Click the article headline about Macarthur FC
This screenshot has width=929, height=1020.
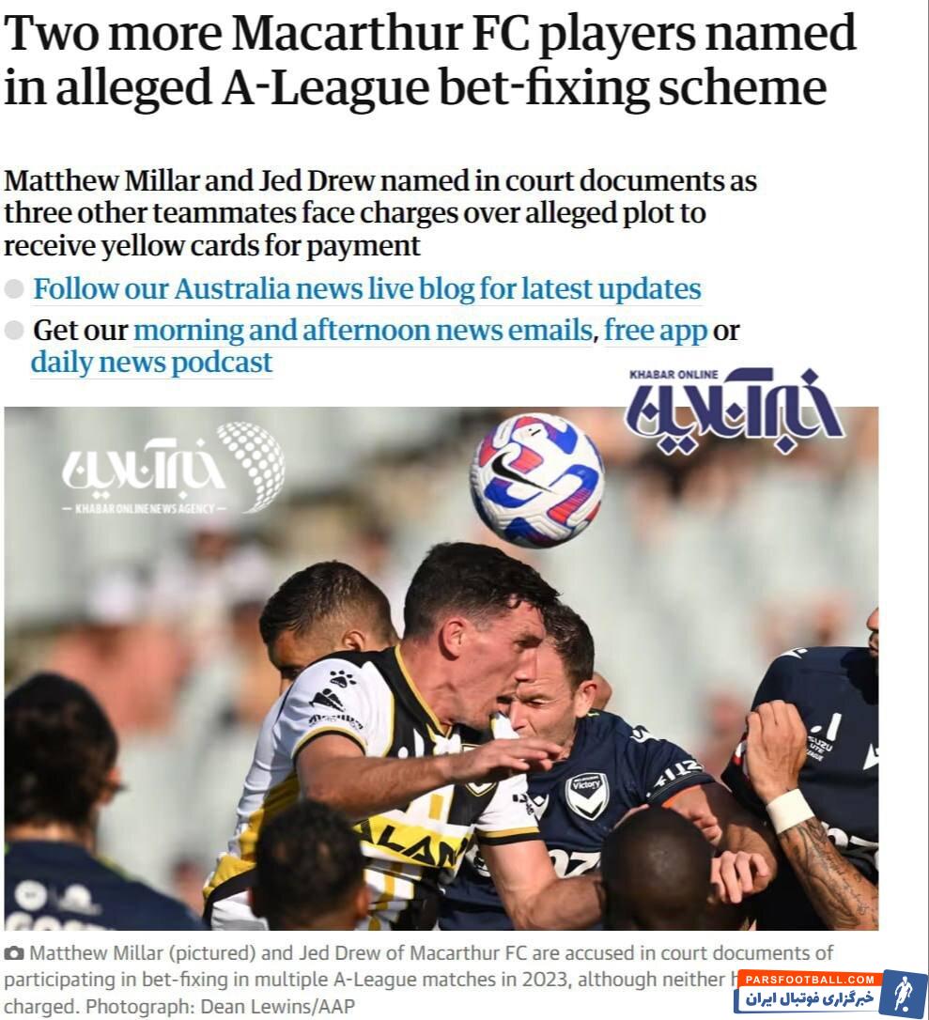[429, 60]
